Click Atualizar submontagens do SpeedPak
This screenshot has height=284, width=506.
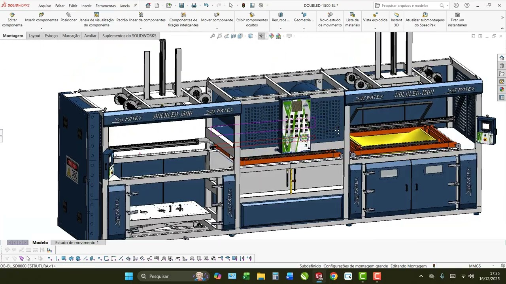pos(425,20)
